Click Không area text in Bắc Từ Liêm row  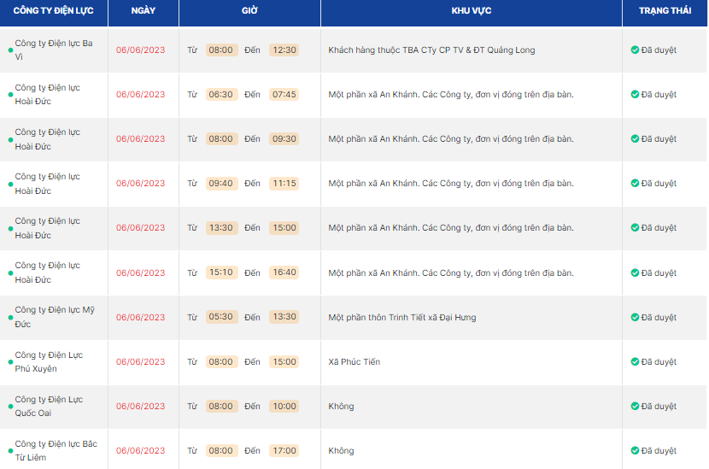(x=341, y=450)
